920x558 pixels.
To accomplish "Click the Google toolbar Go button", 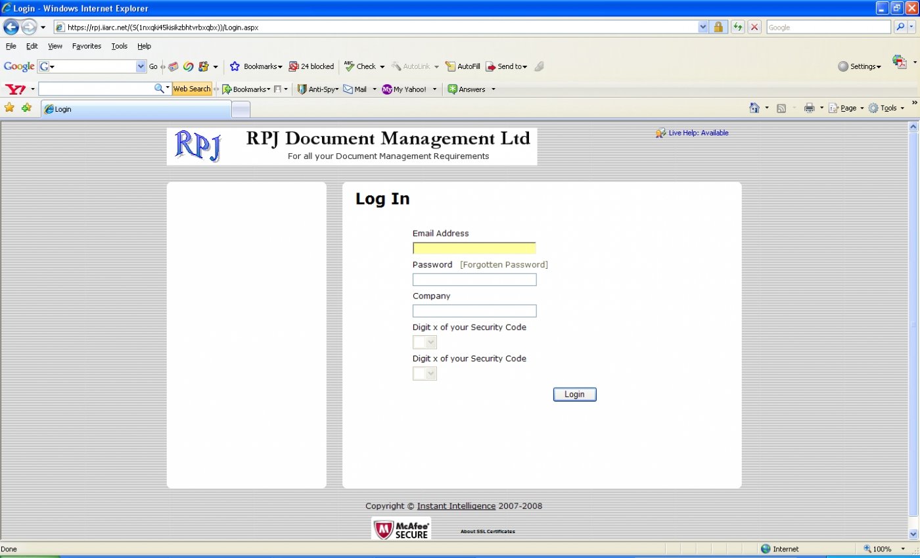I will pyautogui.click(x=153, y=66).
